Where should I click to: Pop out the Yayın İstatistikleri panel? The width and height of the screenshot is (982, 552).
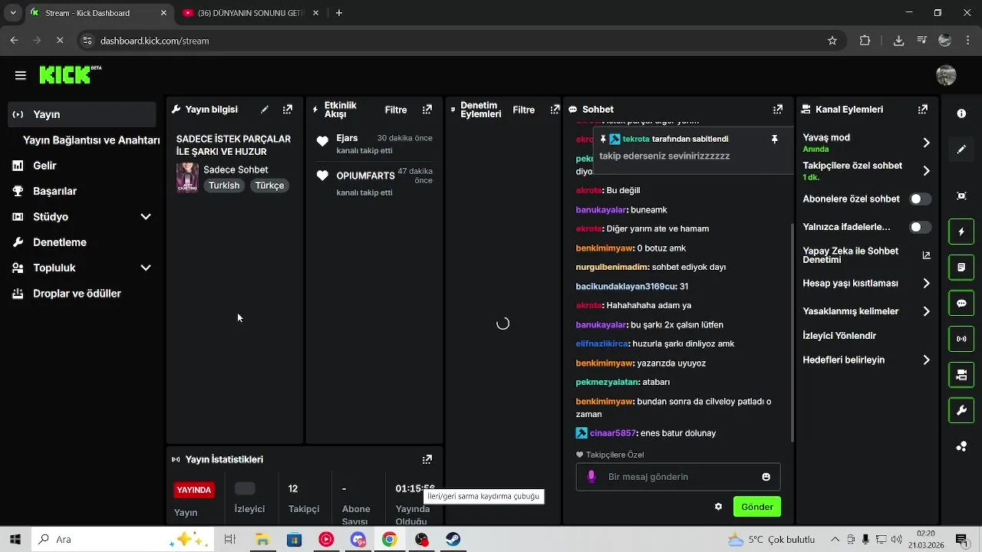click(427, 459)
